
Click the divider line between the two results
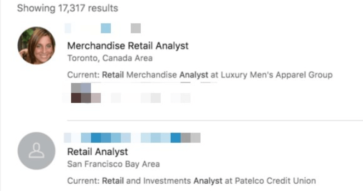coord(213,121)
